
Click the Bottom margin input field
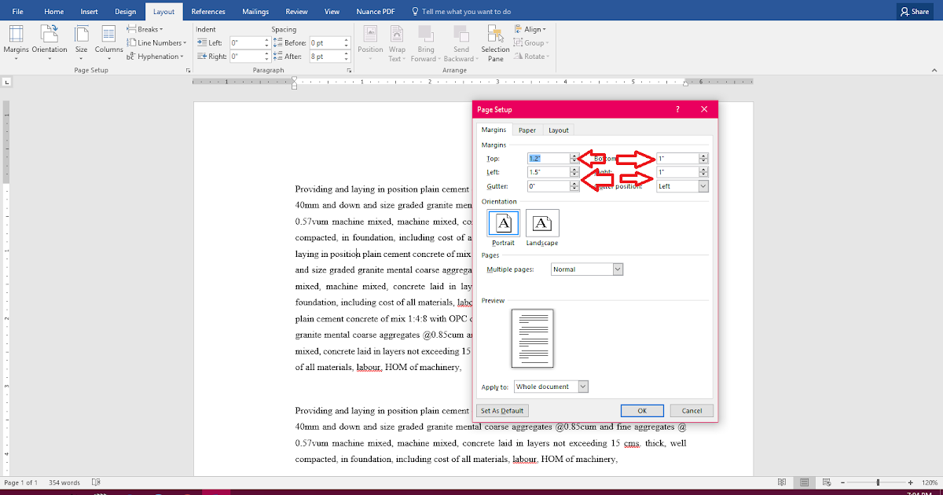677,159
